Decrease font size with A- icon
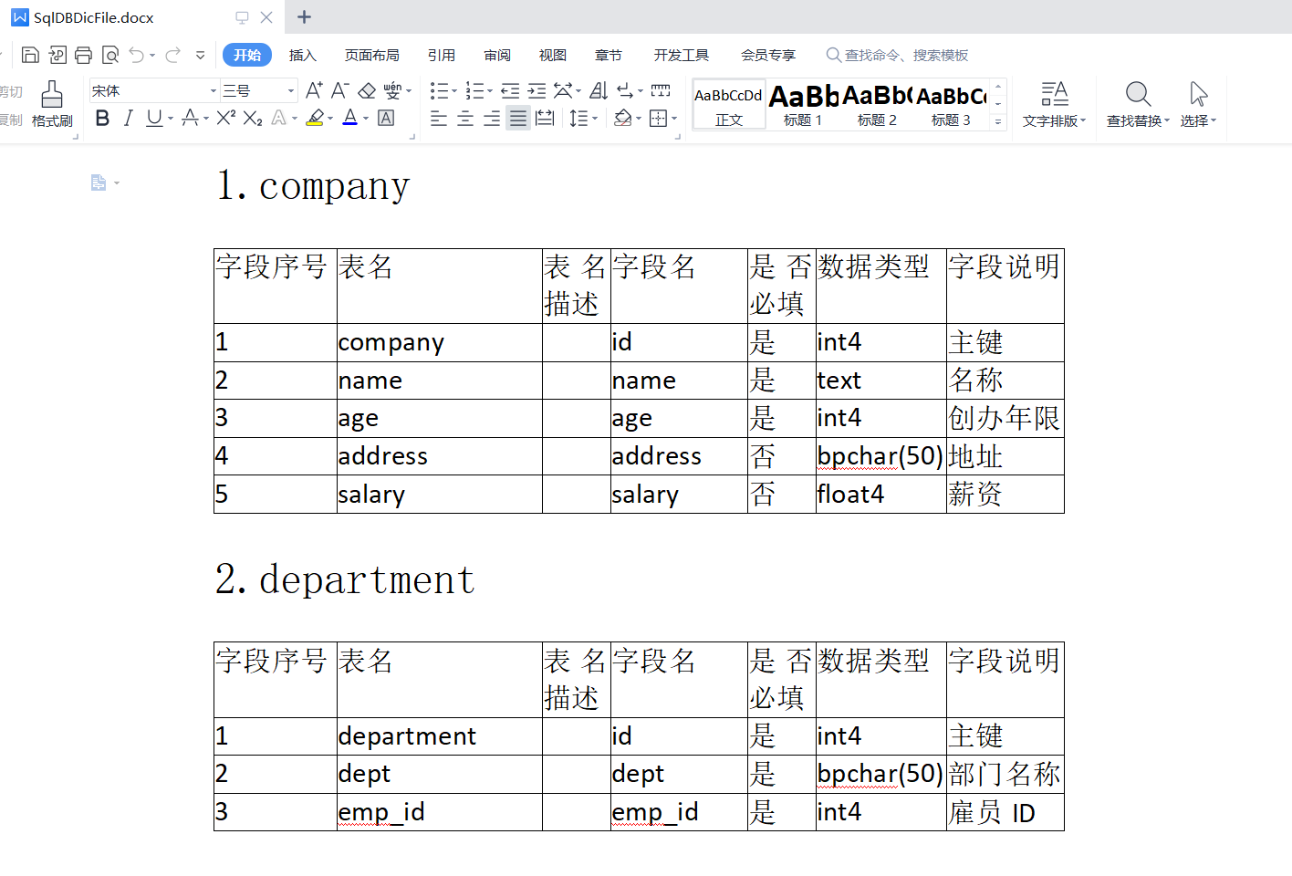 click(x=339, y=90)
